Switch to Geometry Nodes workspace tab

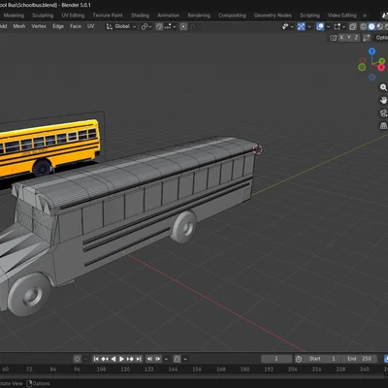click(x=273, y=16)
